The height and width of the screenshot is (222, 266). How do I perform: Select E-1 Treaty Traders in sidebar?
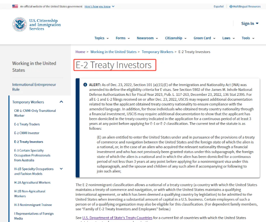(x=27, y=124)
